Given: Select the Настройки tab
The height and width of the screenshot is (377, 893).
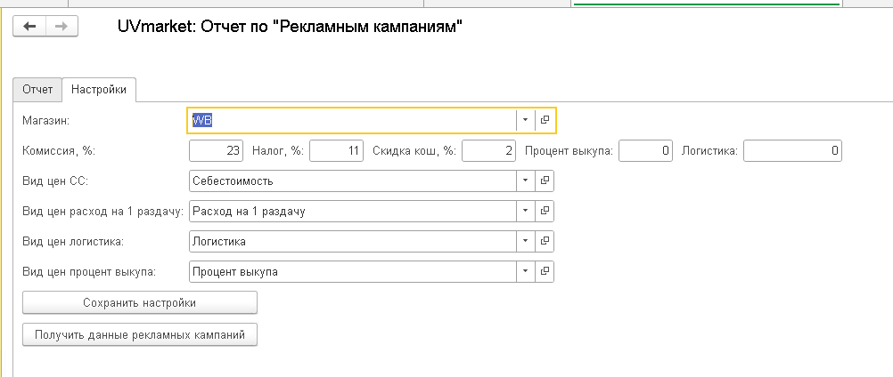Looking at the screenshot, I should tap(99, 90).
